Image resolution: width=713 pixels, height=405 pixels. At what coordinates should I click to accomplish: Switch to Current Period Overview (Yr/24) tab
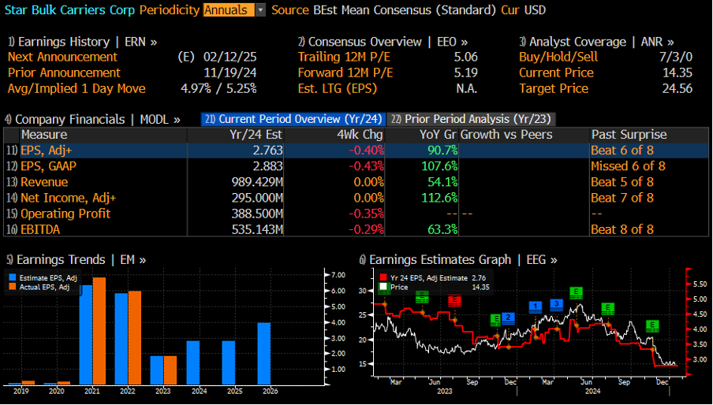click(293, 119)
